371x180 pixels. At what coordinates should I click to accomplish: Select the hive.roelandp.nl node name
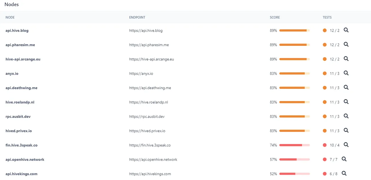coord(20,102)
